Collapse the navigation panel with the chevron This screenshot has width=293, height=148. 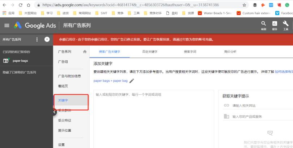(54, 112)
